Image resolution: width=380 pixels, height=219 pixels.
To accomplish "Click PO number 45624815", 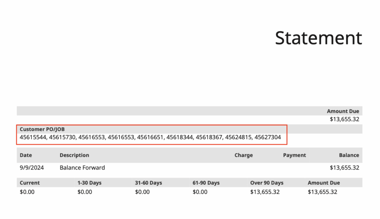I will tap(238, 137).
